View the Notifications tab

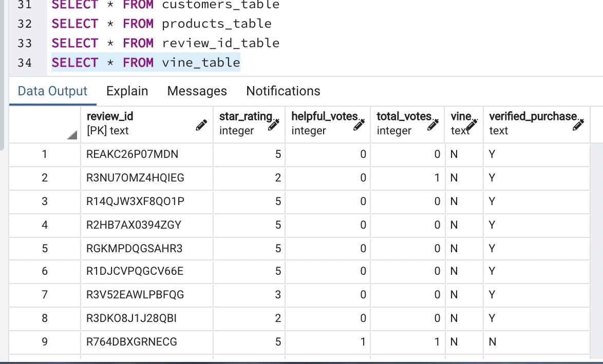(282, 91)
